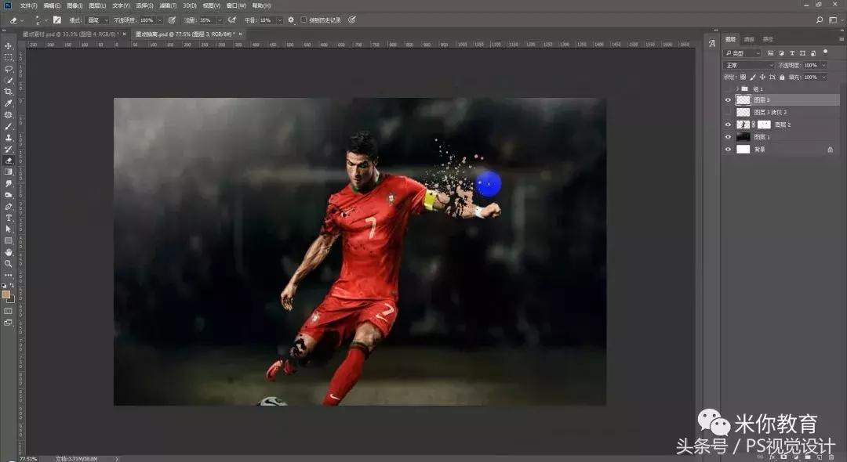The image size is (847, 462).
Task: Select the Crop tool
Action: [9, 92]
